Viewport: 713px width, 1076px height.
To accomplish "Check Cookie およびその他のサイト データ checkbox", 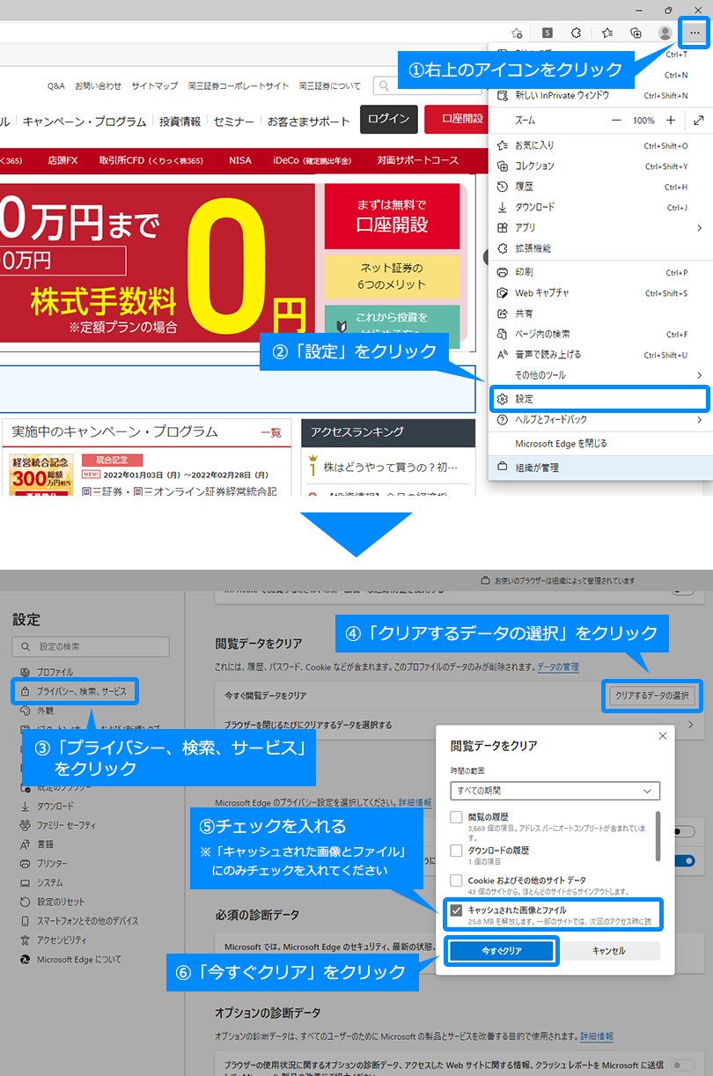I will (456, 881).
